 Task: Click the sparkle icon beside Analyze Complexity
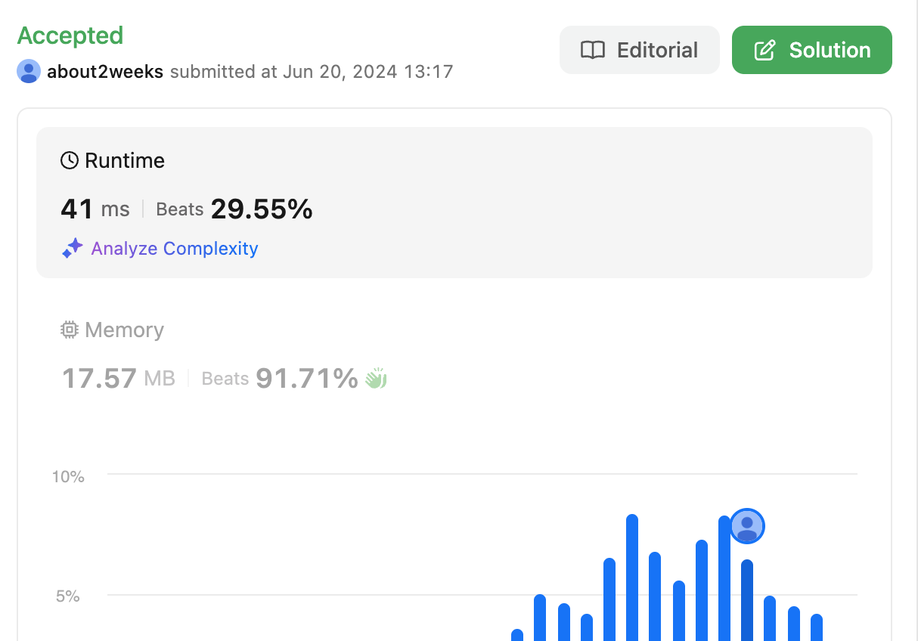pyautogui.click(x=72, y=249)
